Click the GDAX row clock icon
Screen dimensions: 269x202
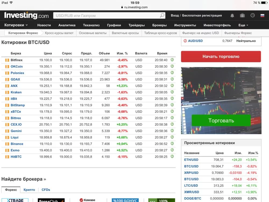click(172, 79)
